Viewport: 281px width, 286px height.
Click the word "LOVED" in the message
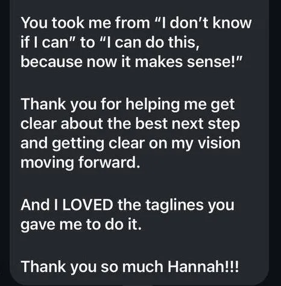click(x=87, y=205)
